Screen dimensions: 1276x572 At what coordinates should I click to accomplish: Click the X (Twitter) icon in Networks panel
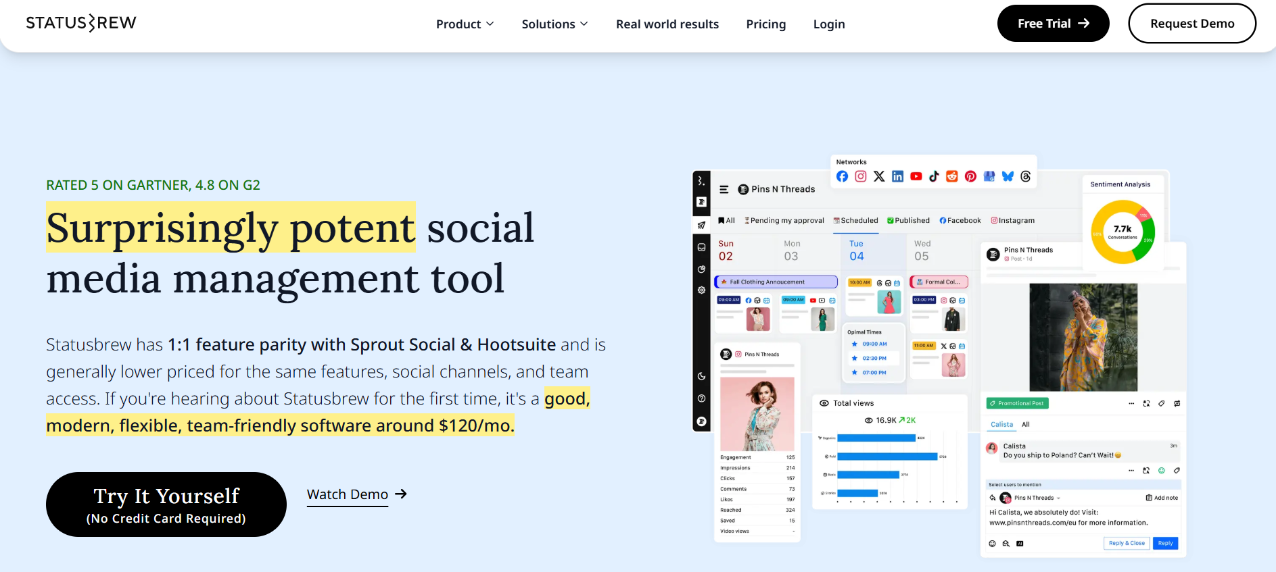(879, 176)
